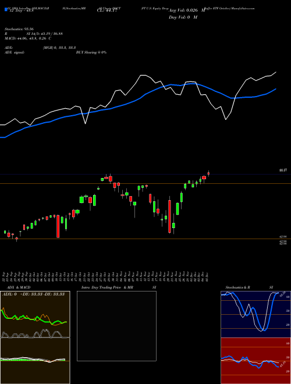291x384 pixels.
Task: Click the tall red candle on 10 Oct
Action: pyautogui.click(x=58, y=226)
